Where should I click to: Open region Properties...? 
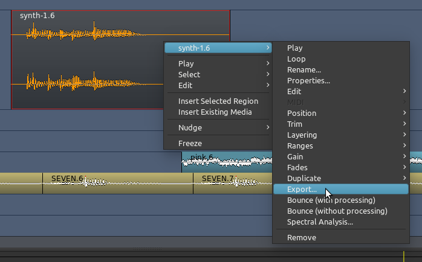(x=341, y=81)
